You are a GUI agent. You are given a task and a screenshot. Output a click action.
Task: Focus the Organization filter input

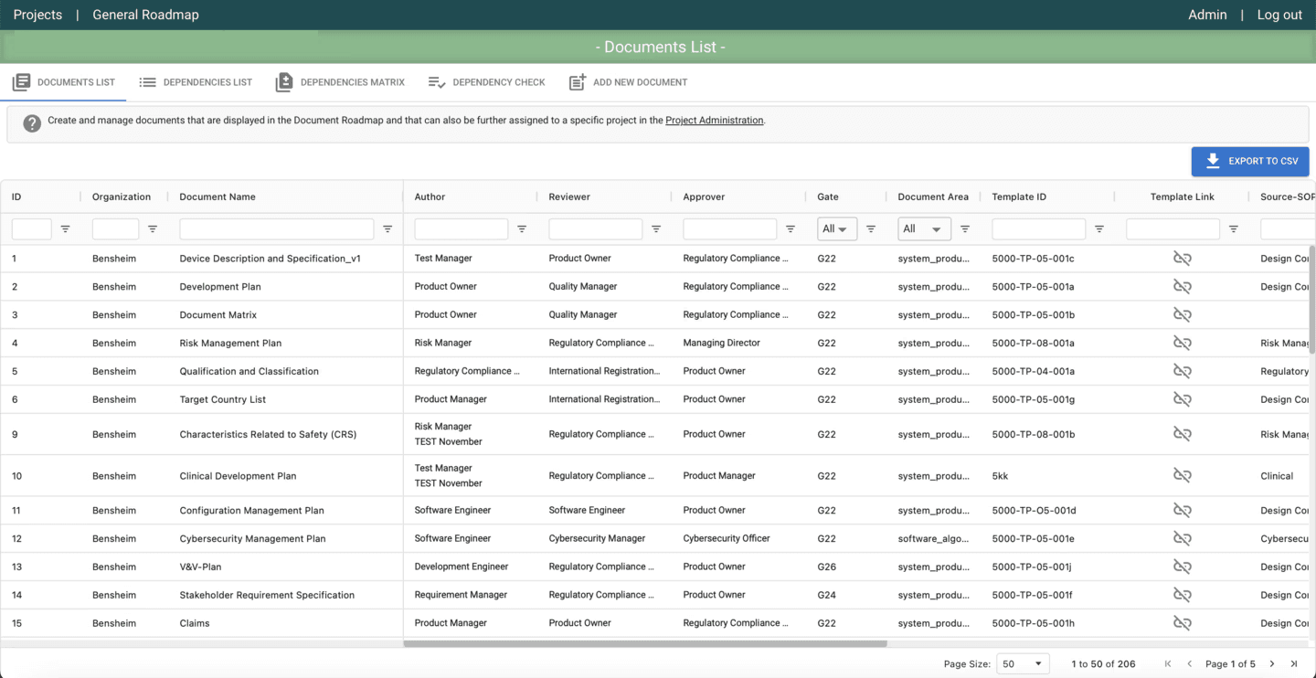coord(115,228)
